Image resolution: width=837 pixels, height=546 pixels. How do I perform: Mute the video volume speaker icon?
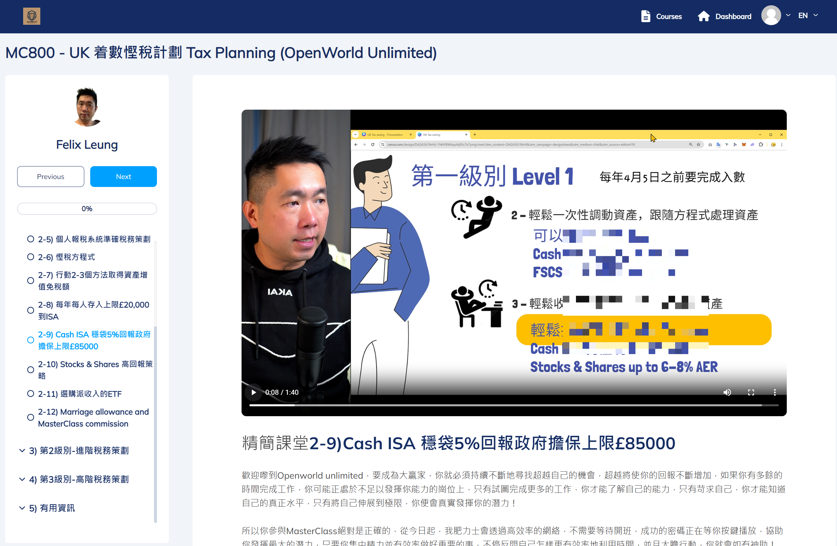coord(727,392)
